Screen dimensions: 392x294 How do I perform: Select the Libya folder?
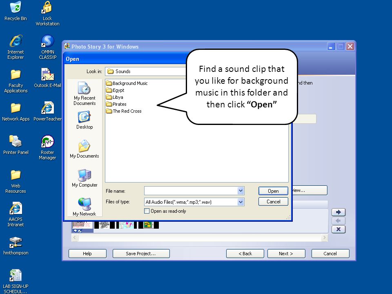[114, 97]
